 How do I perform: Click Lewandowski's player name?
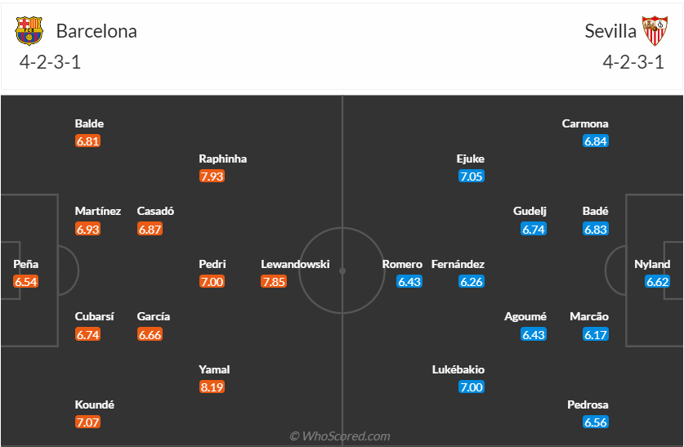(295, 264)
